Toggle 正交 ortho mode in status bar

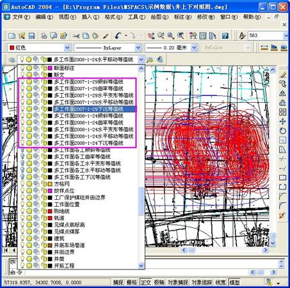click(145, 282)
